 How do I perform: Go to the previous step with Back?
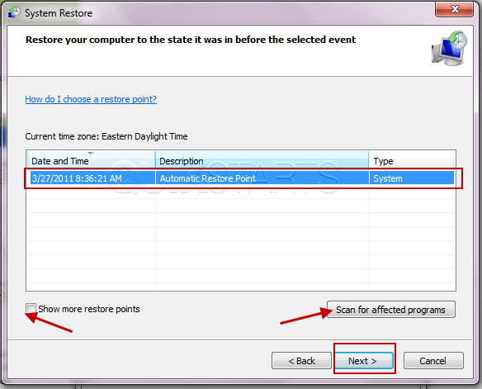click(301, 360)
